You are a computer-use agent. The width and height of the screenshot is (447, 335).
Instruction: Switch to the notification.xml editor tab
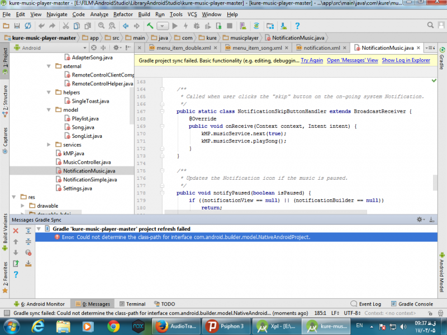[322, 48]
